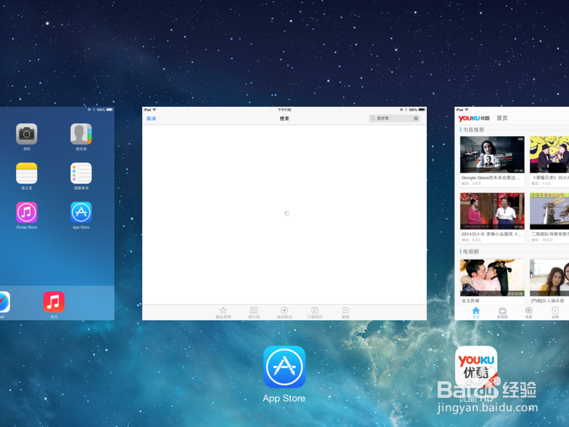Screen dimensions: 569x427
Task: Open the Google Glass video thumbnail in Youku
Action: click(x=492, y=155)
